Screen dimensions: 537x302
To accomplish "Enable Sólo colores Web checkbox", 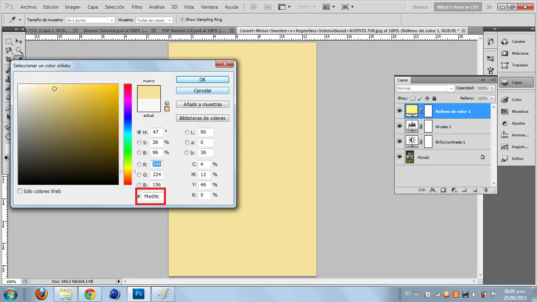I will coord(20,191).
